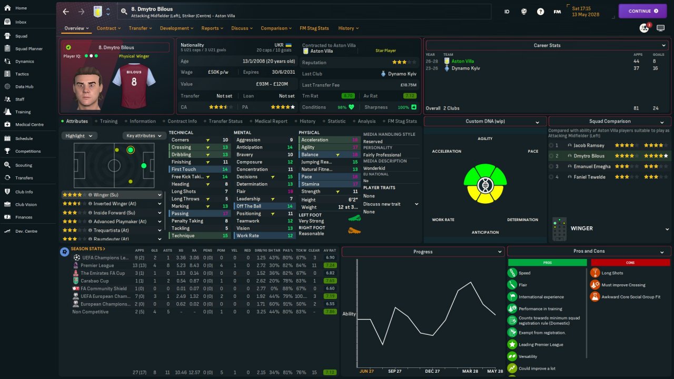Open the world globe icon in the top bar
674x379 pixels.
coord(524,11)
